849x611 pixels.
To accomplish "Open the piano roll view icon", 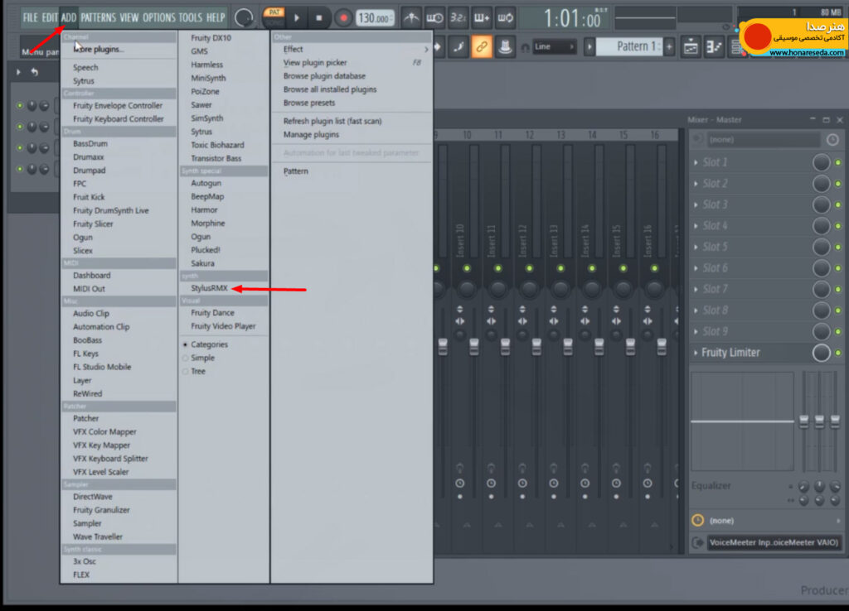I will 714,47.
